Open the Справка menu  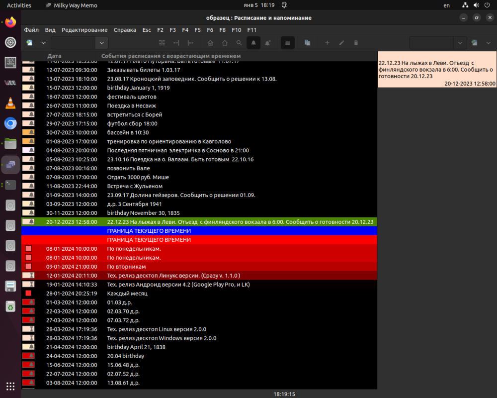[x=125, y=30]
